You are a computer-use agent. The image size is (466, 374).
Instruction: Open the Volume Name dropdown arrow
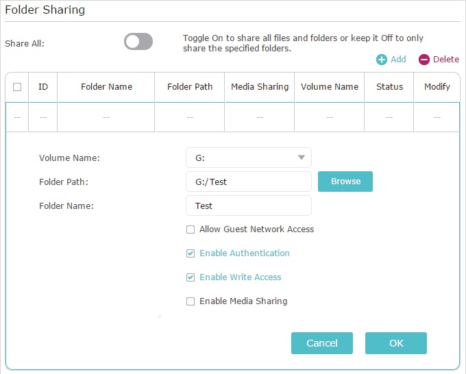(x=302, y=158)
